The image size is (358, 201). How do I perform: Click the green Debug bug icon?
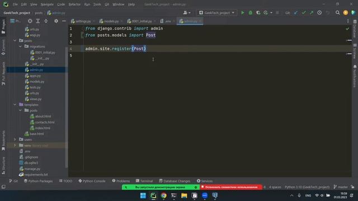pos(250,13)
